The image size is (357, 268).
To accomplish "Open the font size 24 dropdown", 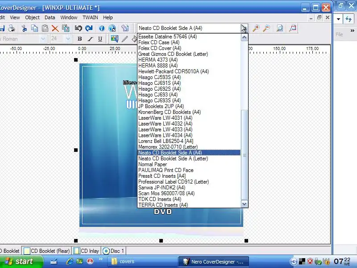I will pyautogui.click(x=68, y=39).
